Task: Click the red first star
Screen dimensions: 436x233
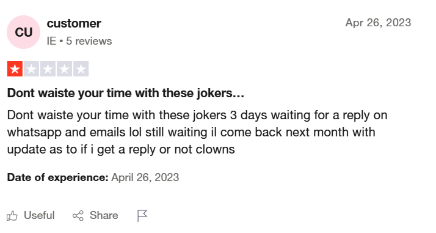Action: coord(15,68)
